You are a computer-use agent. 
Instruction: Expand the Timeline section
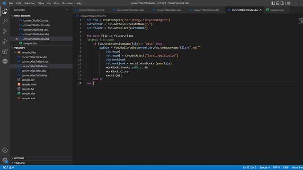coord(19,163)
